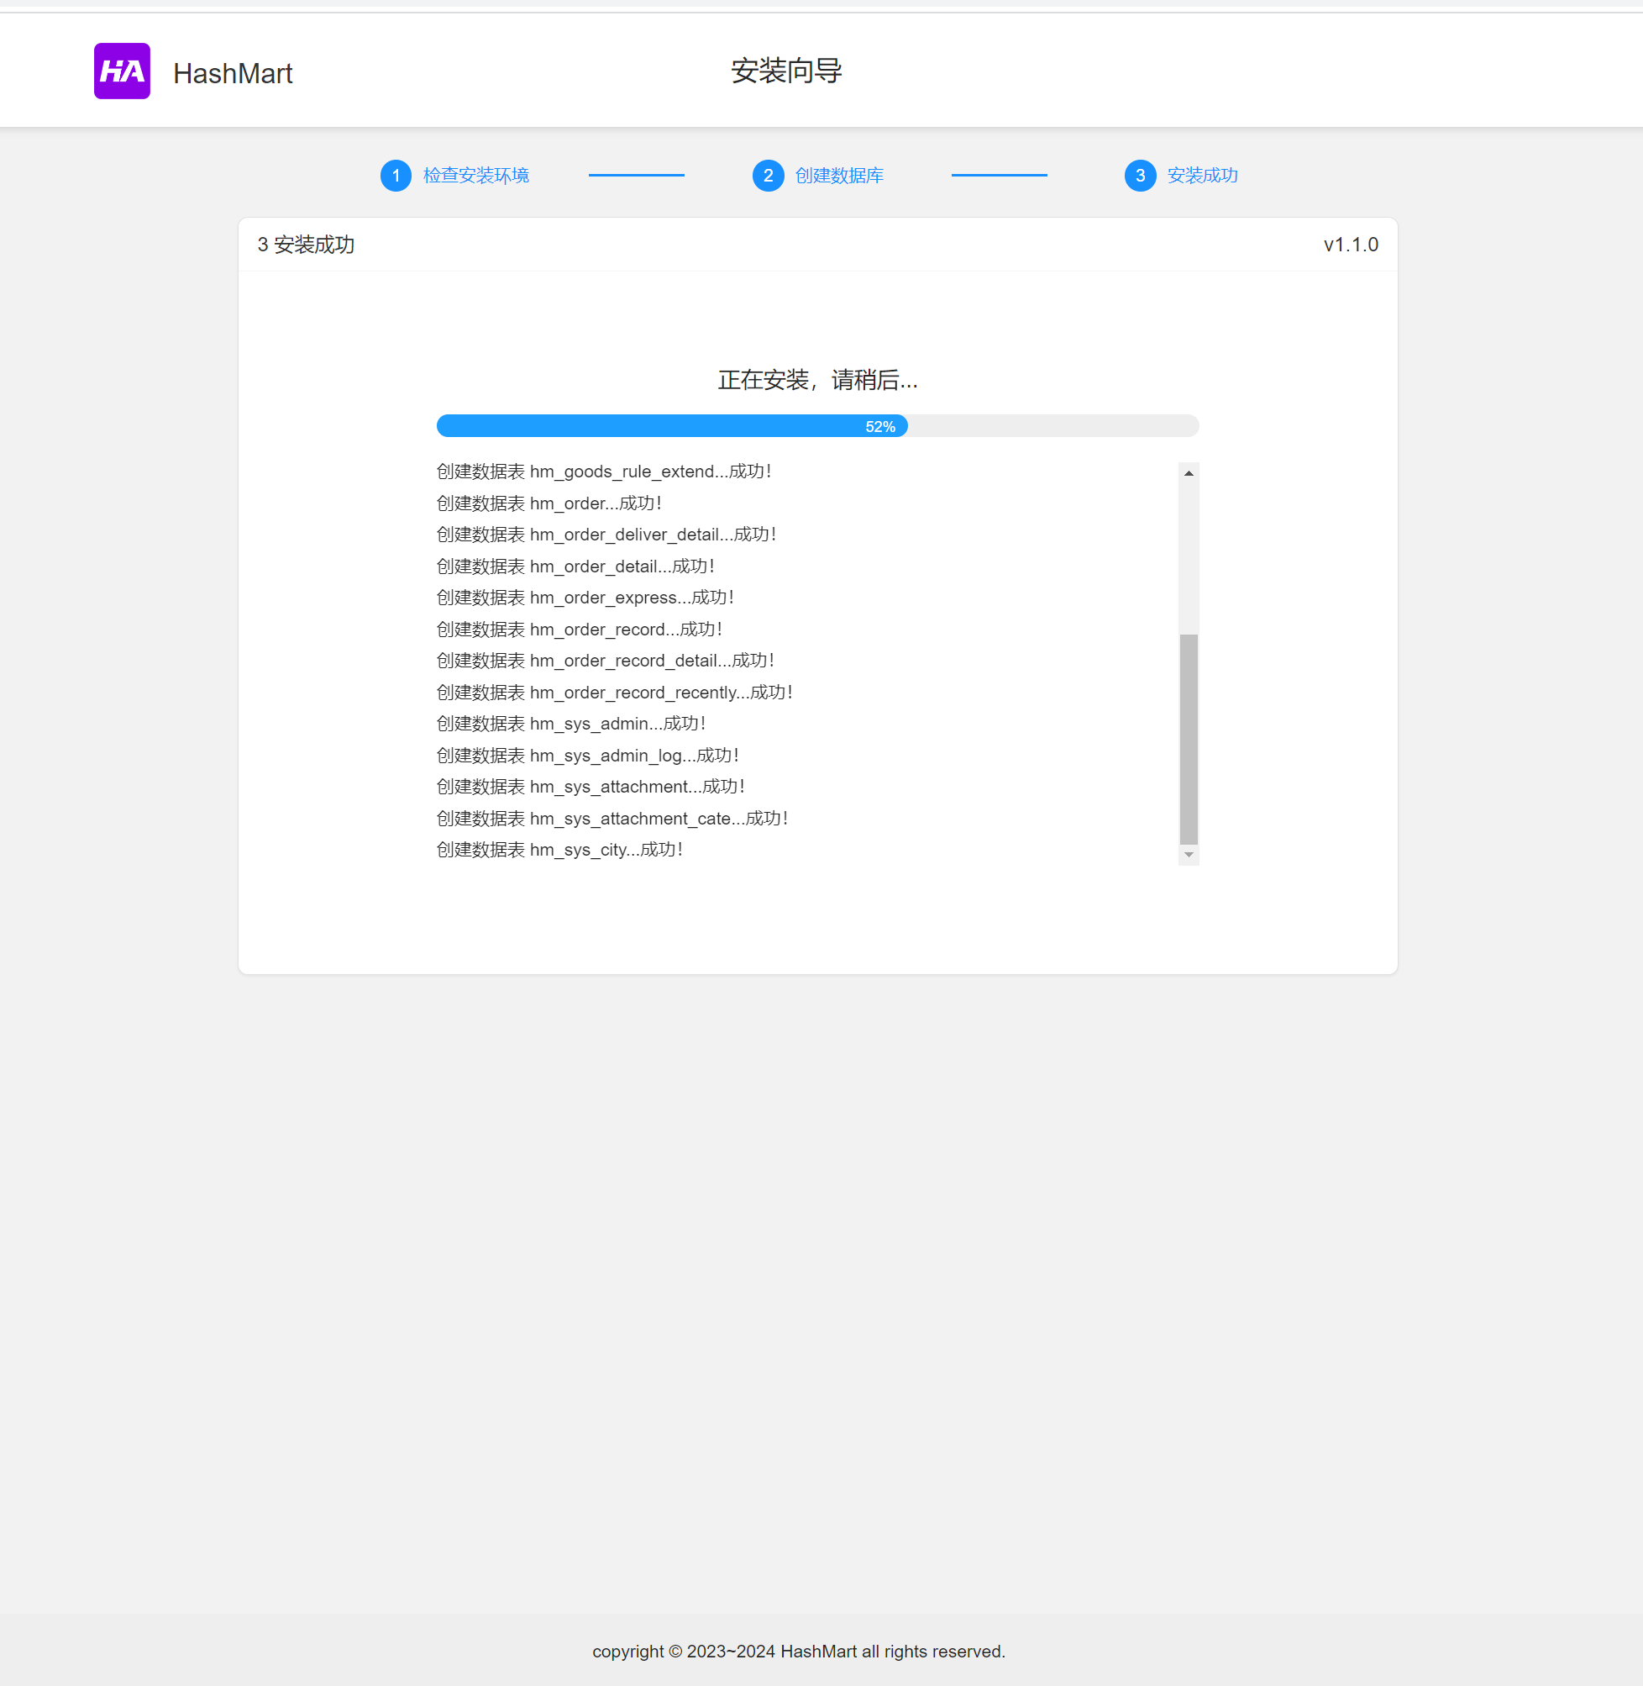Click the 52% progress label
This screenshot has height=1686, width=1643.
(879, 426)
